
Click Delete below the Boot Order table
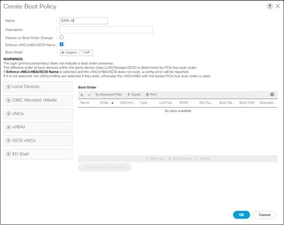click(x=203, y=159)
